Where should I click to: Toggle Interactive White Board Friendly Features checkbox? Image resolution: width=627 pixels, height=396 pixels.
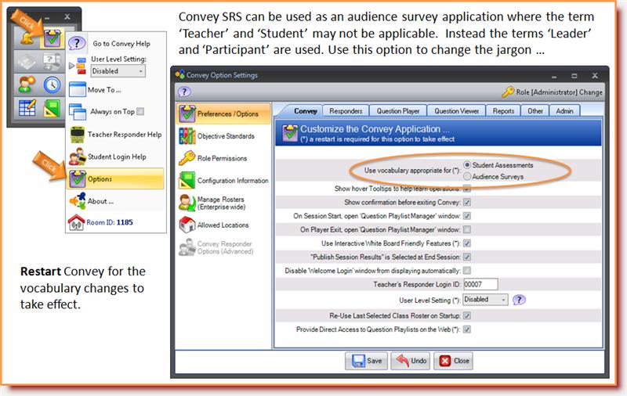[466, 243]
